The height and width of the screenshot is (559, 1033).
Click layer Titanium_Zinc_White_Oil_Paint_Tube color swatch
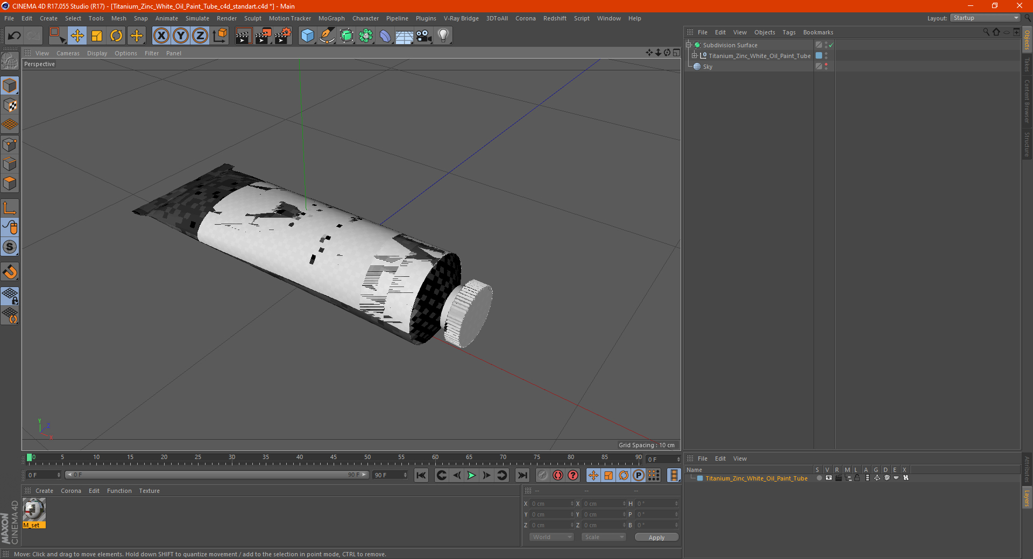[700, 478]
